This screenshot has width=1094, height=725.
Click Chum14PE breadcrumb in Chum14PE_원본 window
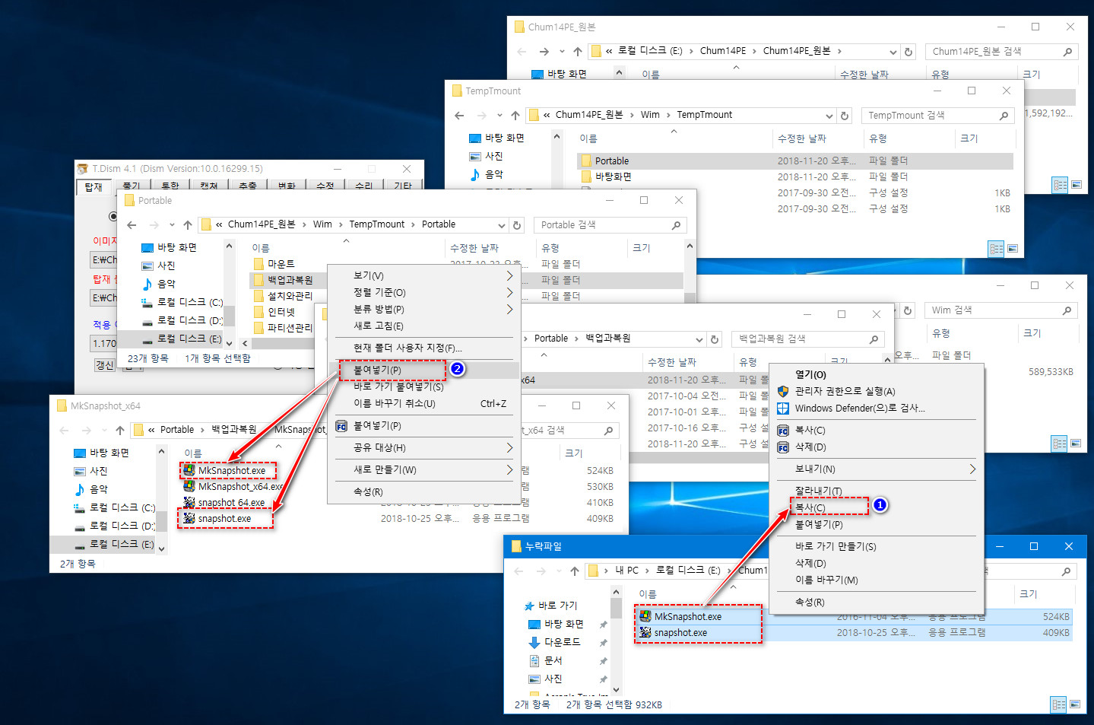click(723, 51)
